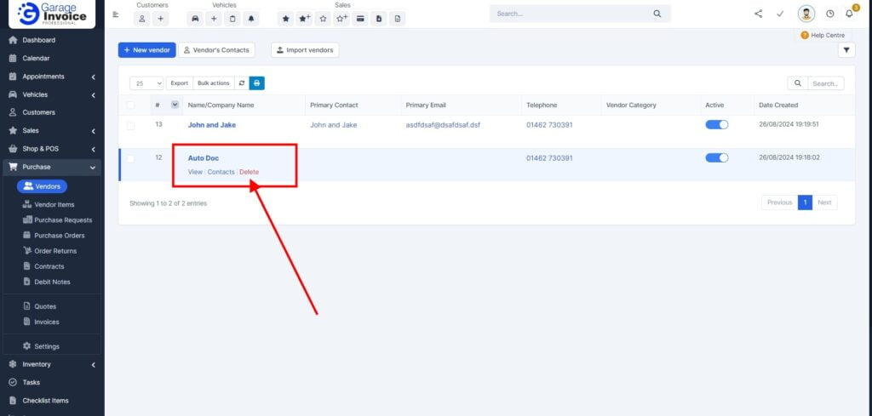This screenshot has height=416, width=872.
Task: Tick the checkbox for Auto Doc row
Action: pyautogui.click(x=130, y=159)
